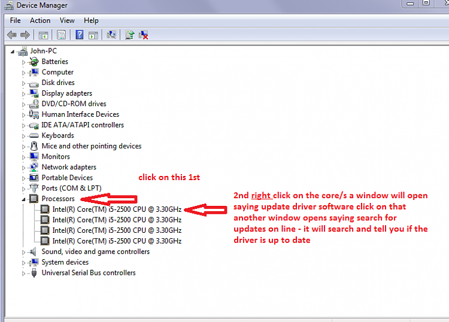The height and width of the screenshot is (322, 449).
Task: Click the IDE ATA/ATAPI controllers icon
Action: (x=34, y=126)
